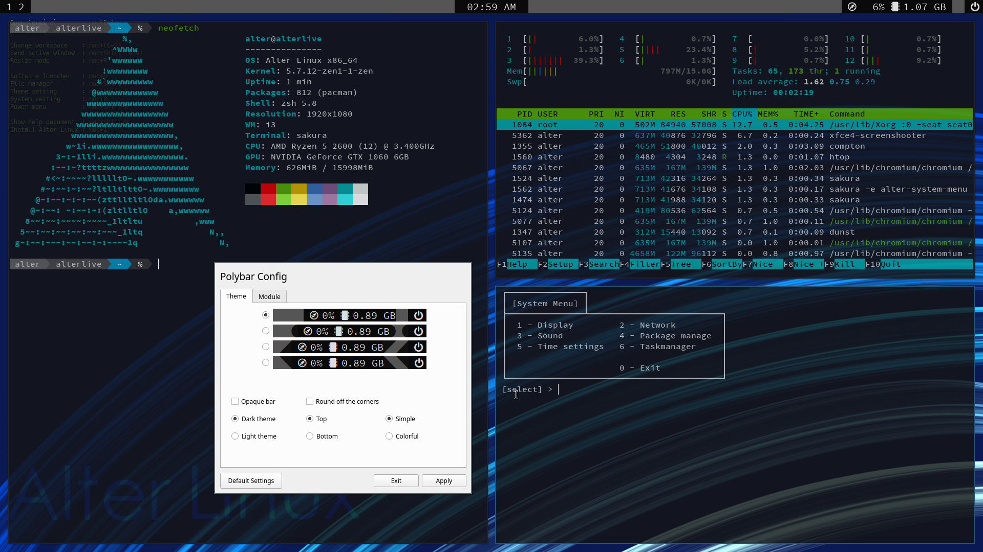Switch to workspace 2 in the i3 bar
This screenshot has width=983, height=552.
tap(22, 7)
